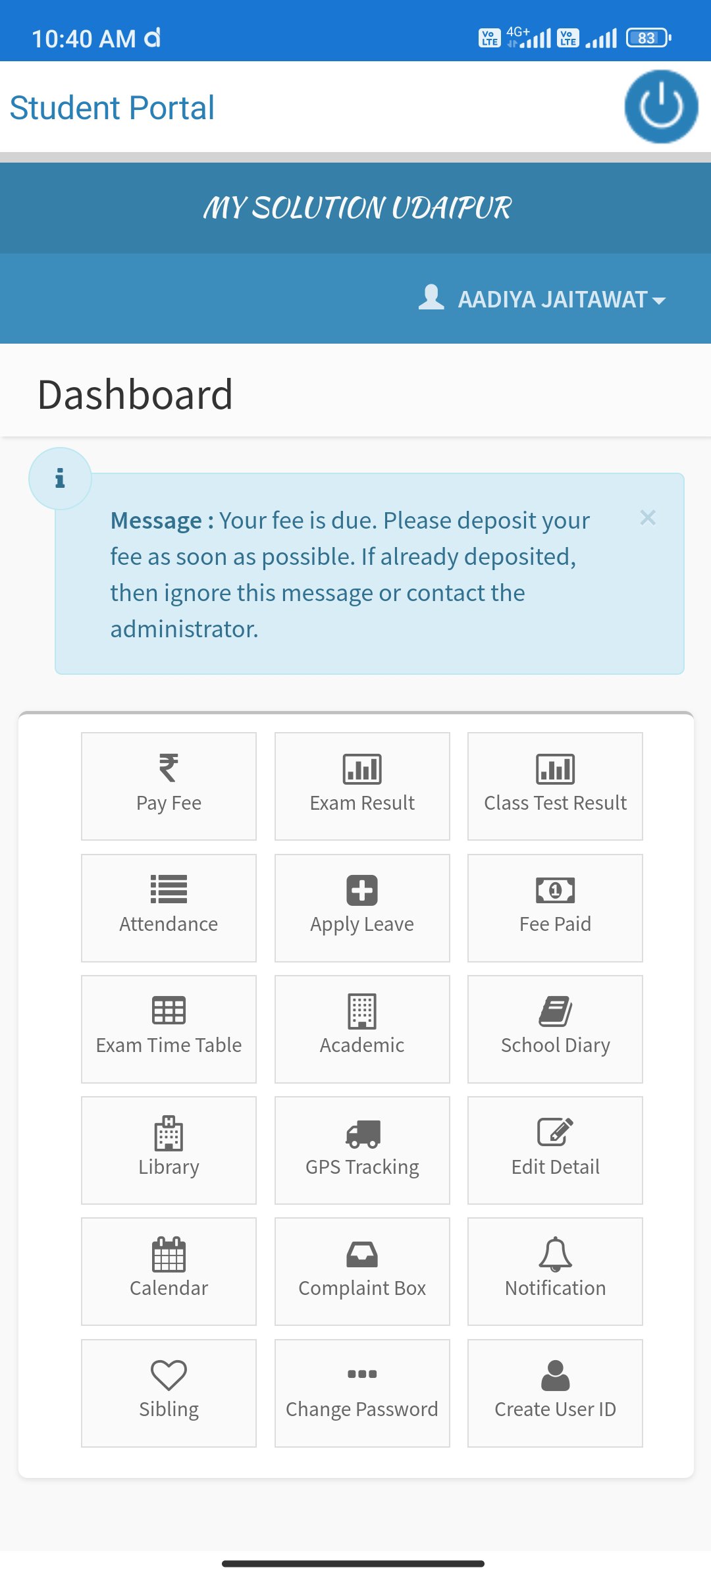711x1580 pixels.
Task: Open Class Test Result tile
Action: click(555, 786)
